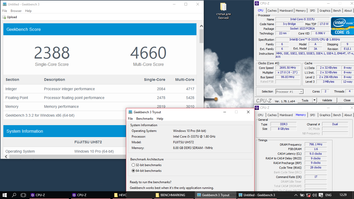Viewport: 354px width, 199px height.
Task: Switch to Graphics tab in lower CPU-Z
Action: (x=325, y=115)
